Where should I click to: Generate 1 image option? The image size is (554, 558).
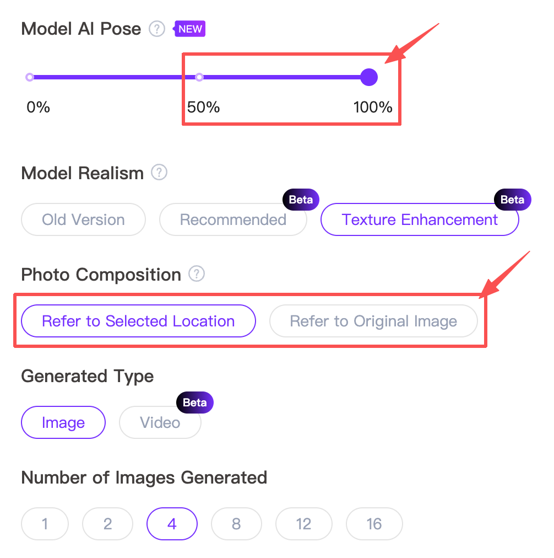pyautogui.click(x=45, y=523)
